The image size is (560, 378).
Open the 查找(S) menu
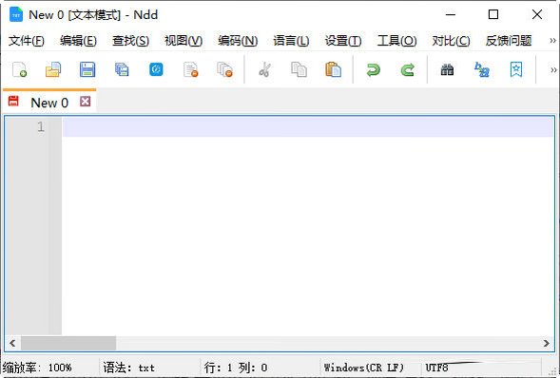(x=130, y=41)
